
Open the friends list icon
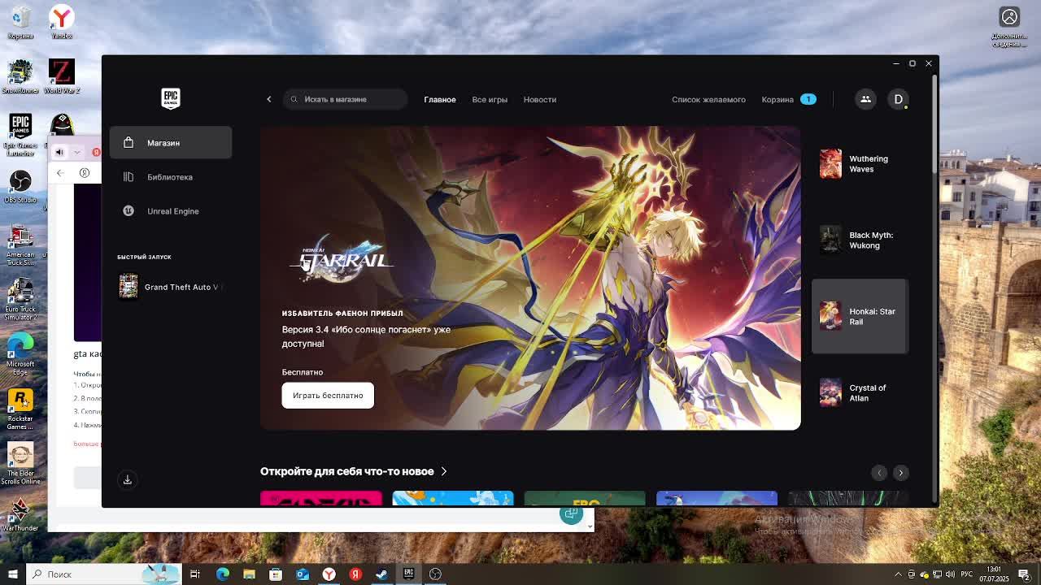pyautogui.click(x=865, y=99)
